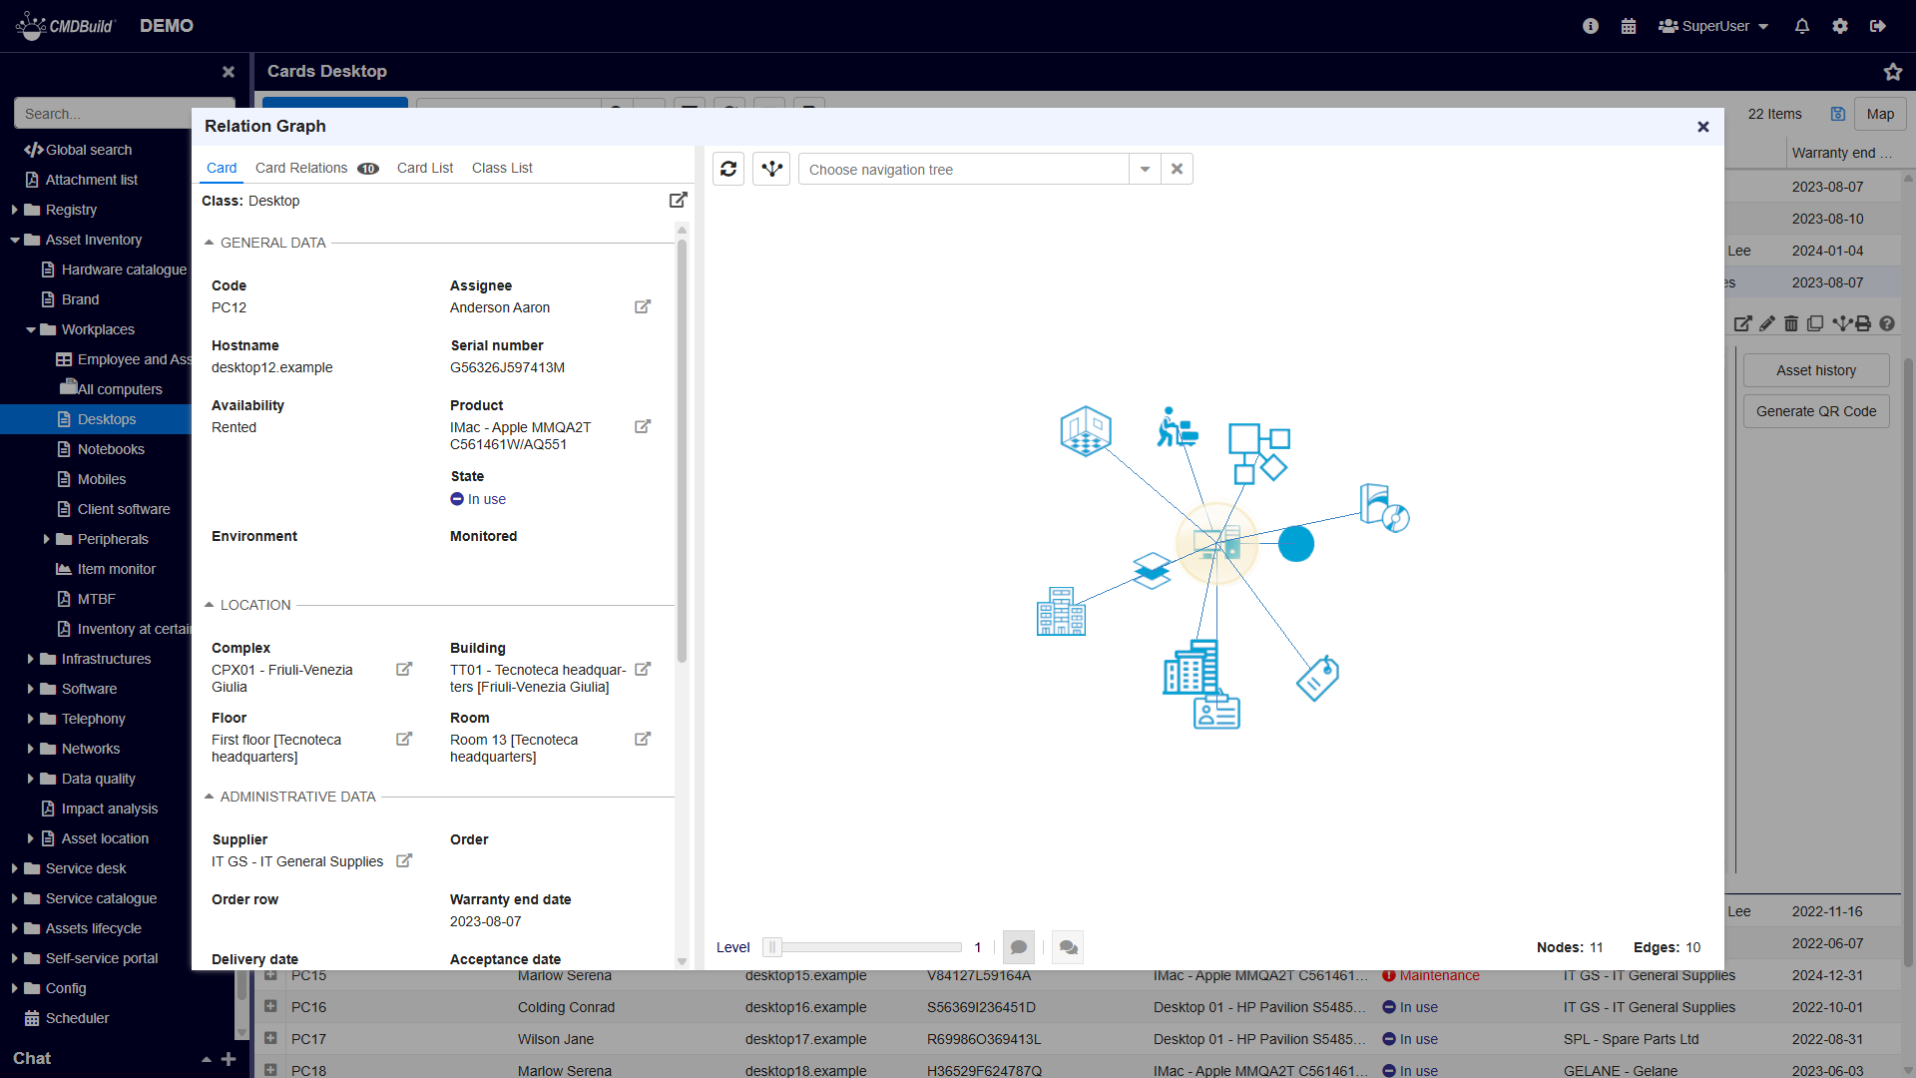Viewport: 1916px width, 1078px height.
Task: Click the Generate QR Code button
Action: 1815,411
